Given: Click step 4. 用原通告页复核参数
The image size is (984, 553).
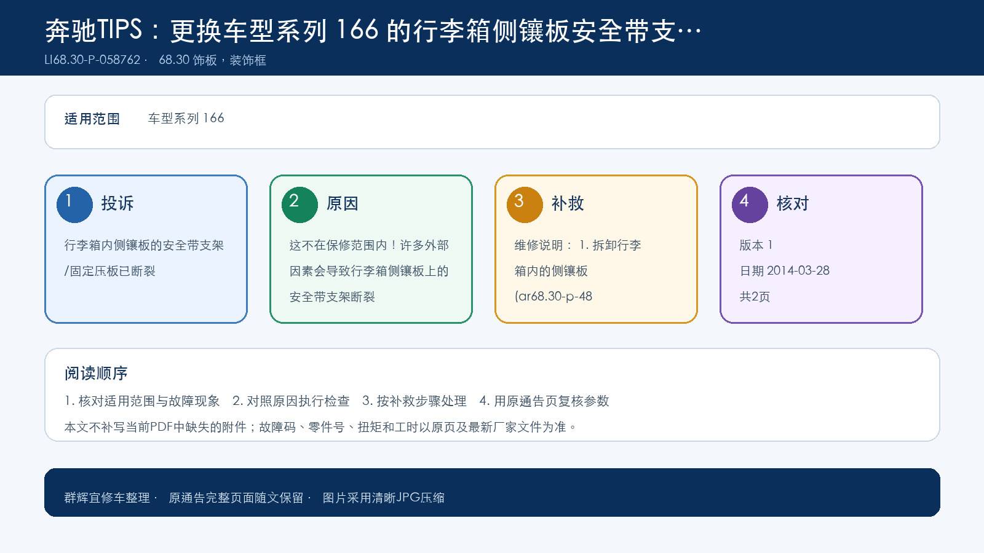Looking at the screenshot, I should tap(544, 401).
